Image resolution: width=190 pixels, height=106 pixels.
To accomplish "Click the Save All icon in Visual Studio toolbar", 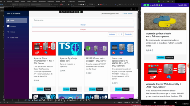I will point(2,4).
